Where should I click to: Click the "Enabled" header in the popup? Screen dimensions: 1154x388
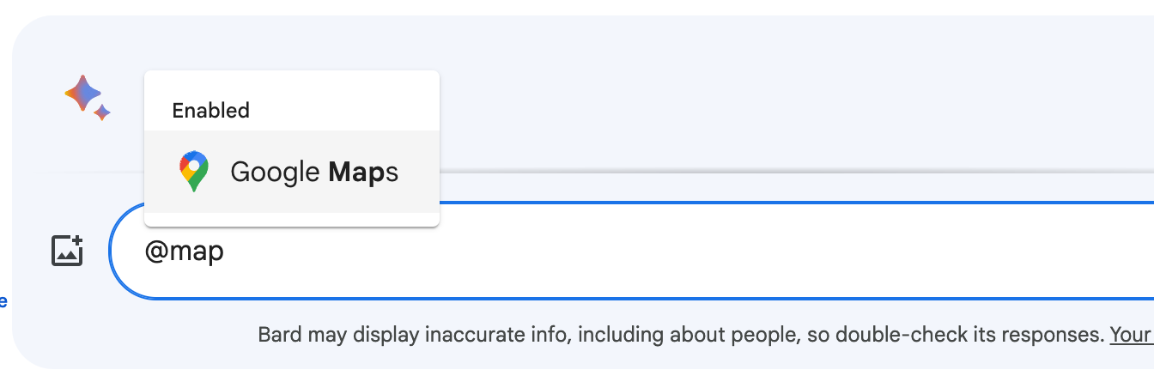click(210, 111)
